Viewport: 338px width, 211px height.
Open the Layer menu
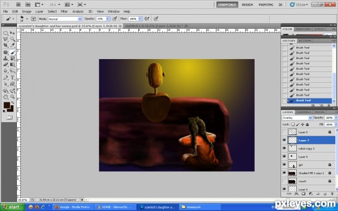coord(39,12)
